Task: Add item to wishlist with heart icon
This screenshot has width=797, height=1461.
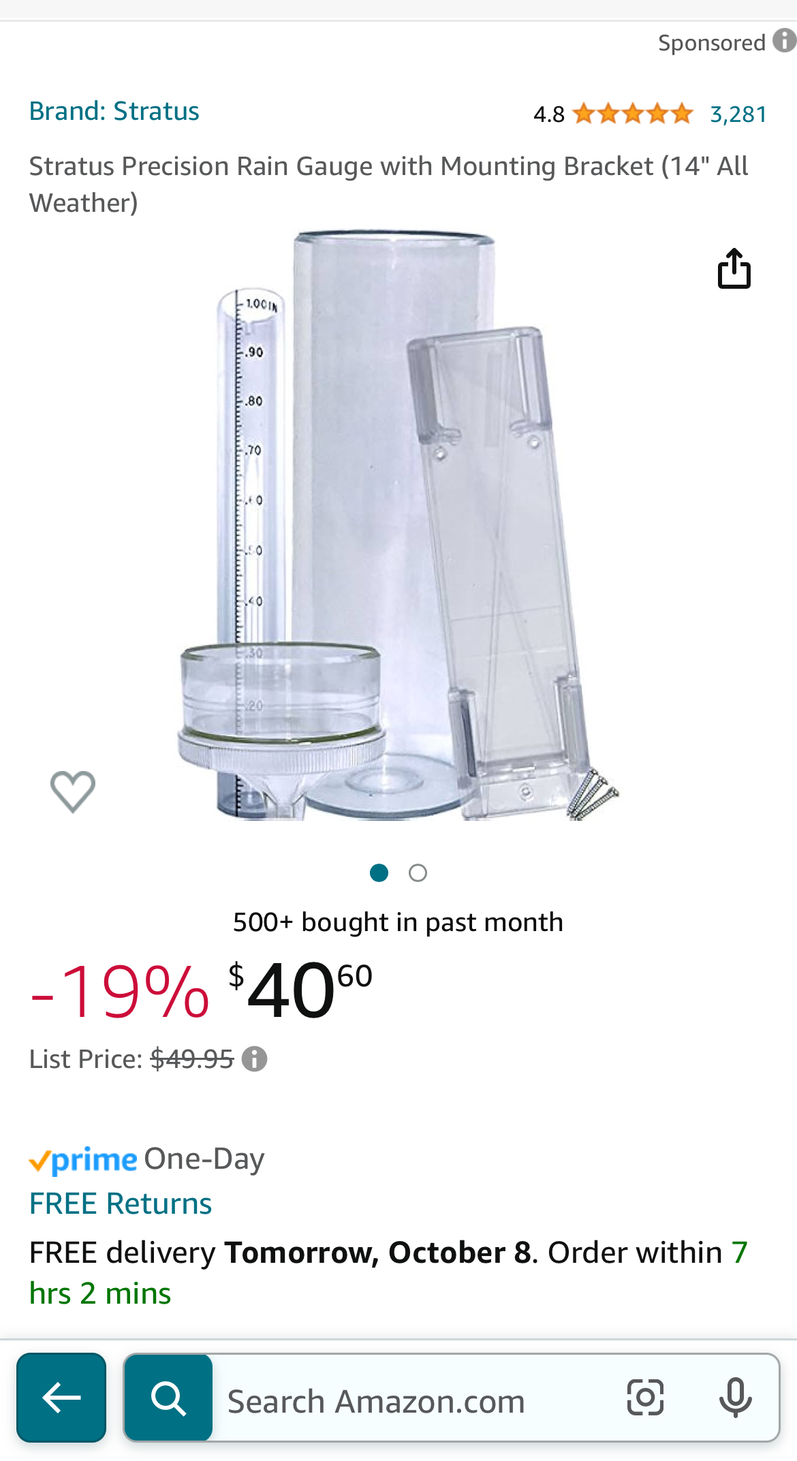Action: coord(73,792)
